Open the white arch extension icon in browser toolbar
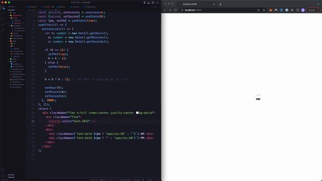Viewport: 322px width, 181px height. [276, 10]
